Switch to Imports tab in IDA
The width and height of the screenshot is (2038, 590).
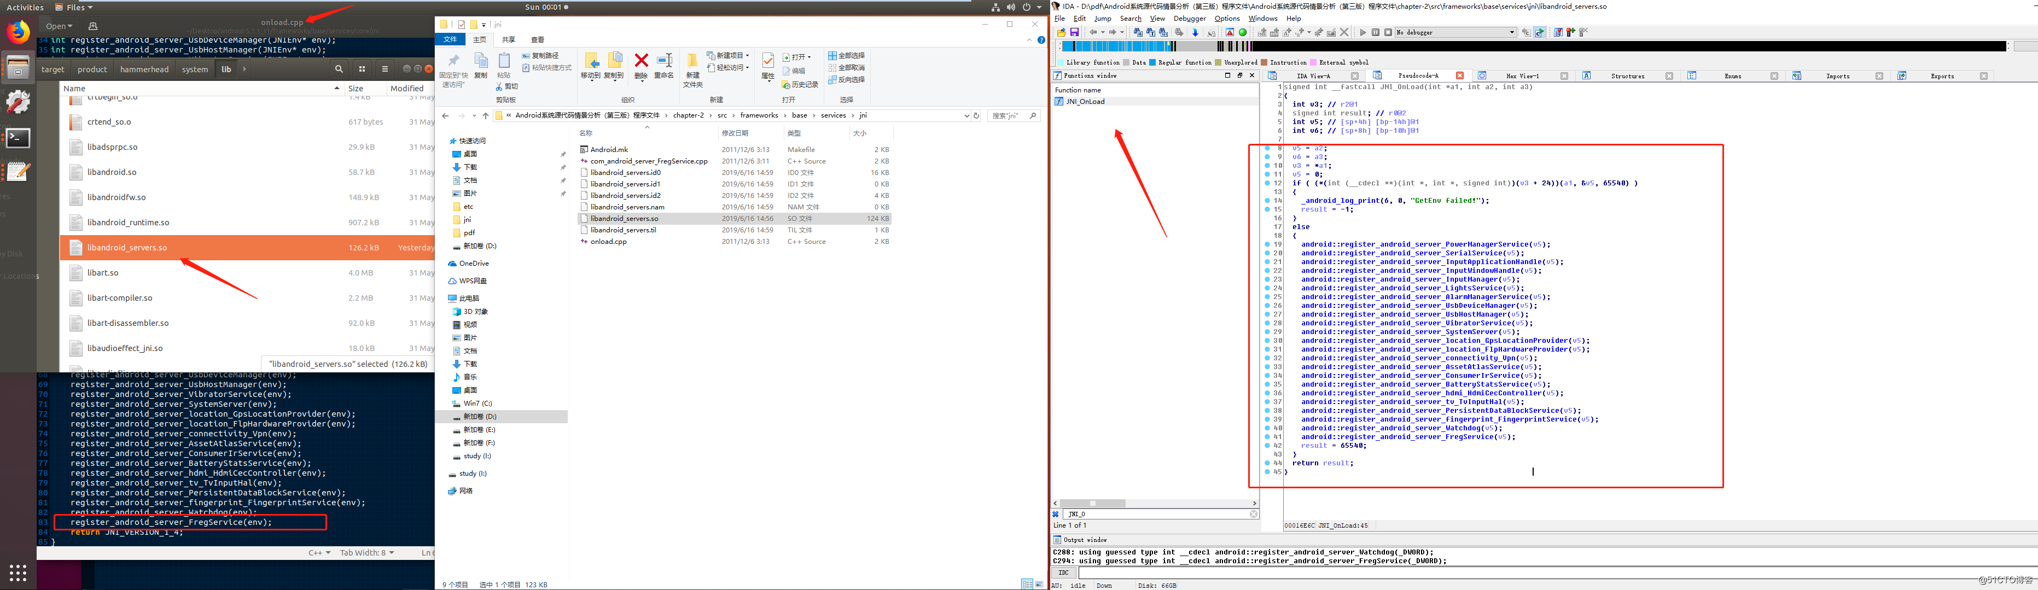coord(1838,76)
